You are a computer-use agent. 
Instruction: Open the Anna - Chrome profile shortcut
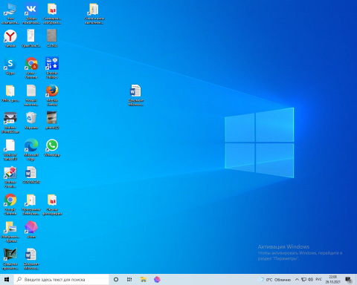(x=31, y=68)
